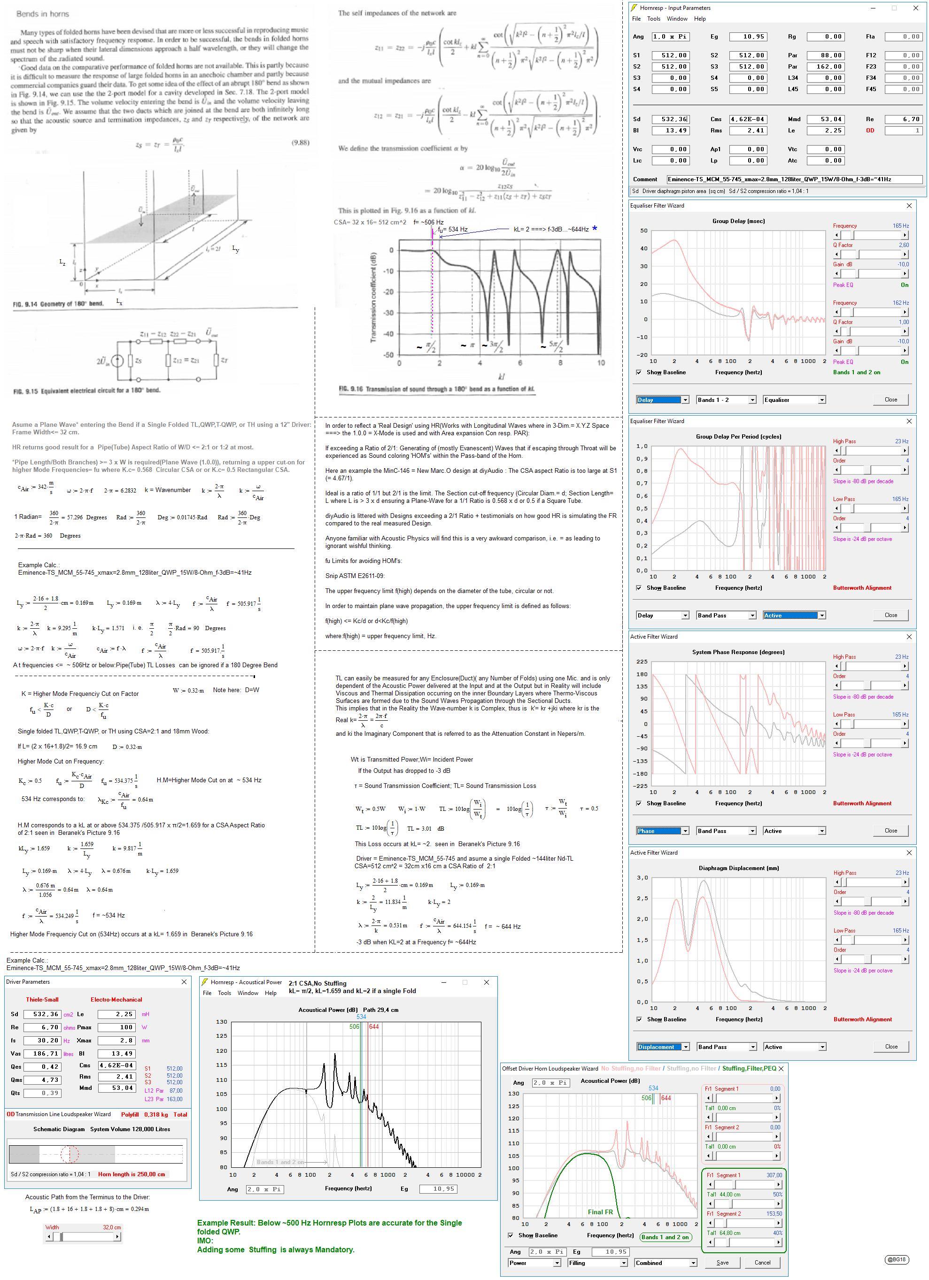Toggle Show Baseline in System Phase Response wizard
Screen dimensions: 929x1280
click(x=638, y=804)
